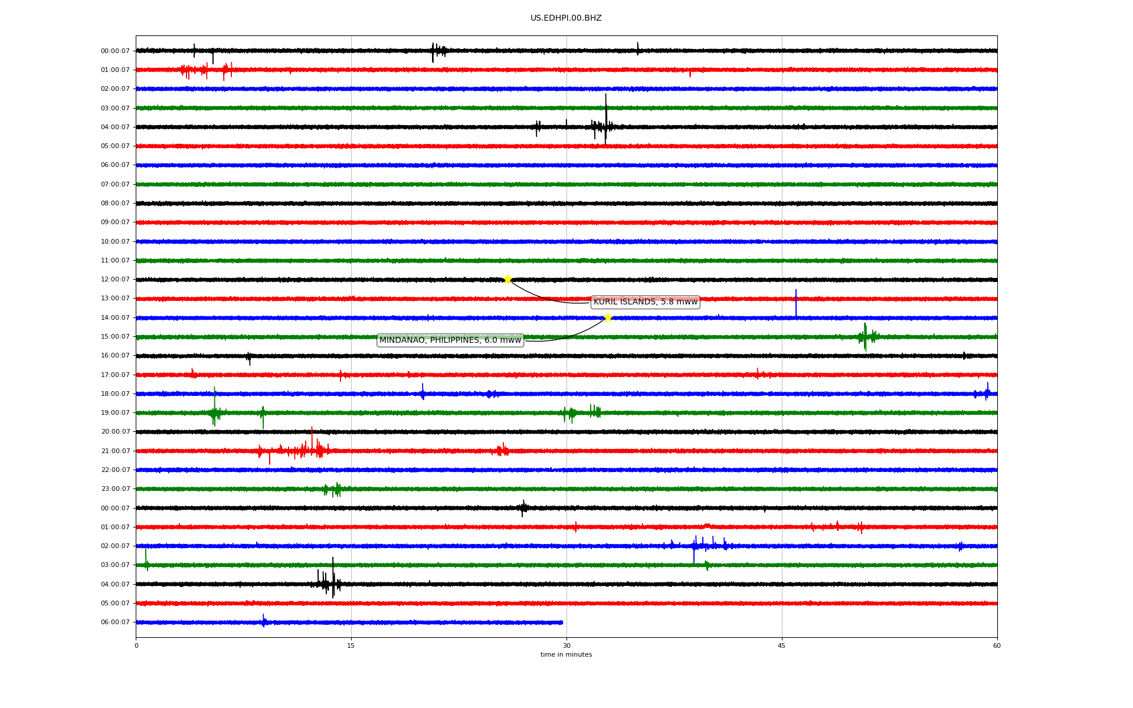
Task: Click the large black spike on 04:00:07 trace
Action: click(x=605, y=118)
